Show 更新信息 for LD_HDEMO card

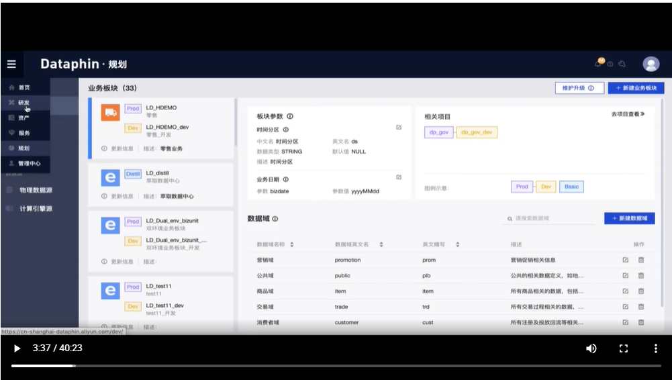[x=117, y=148]
